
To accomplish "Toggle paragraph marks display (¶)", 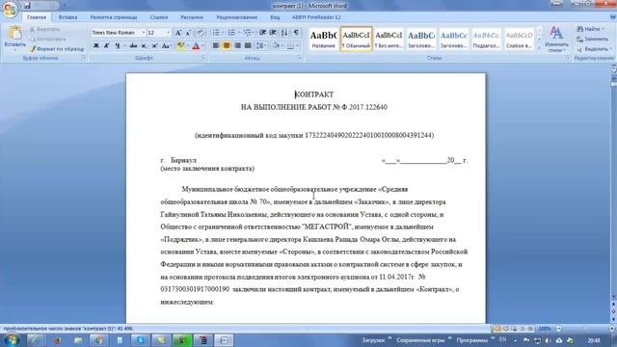I will [x=296, y=33].
